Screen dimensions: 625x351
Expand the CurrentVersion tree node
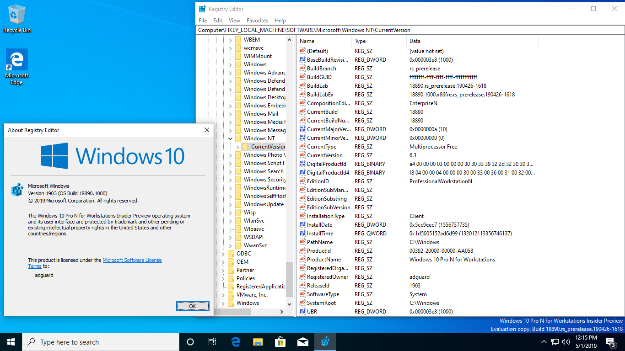pyautogui.click(x=237, y=147)
